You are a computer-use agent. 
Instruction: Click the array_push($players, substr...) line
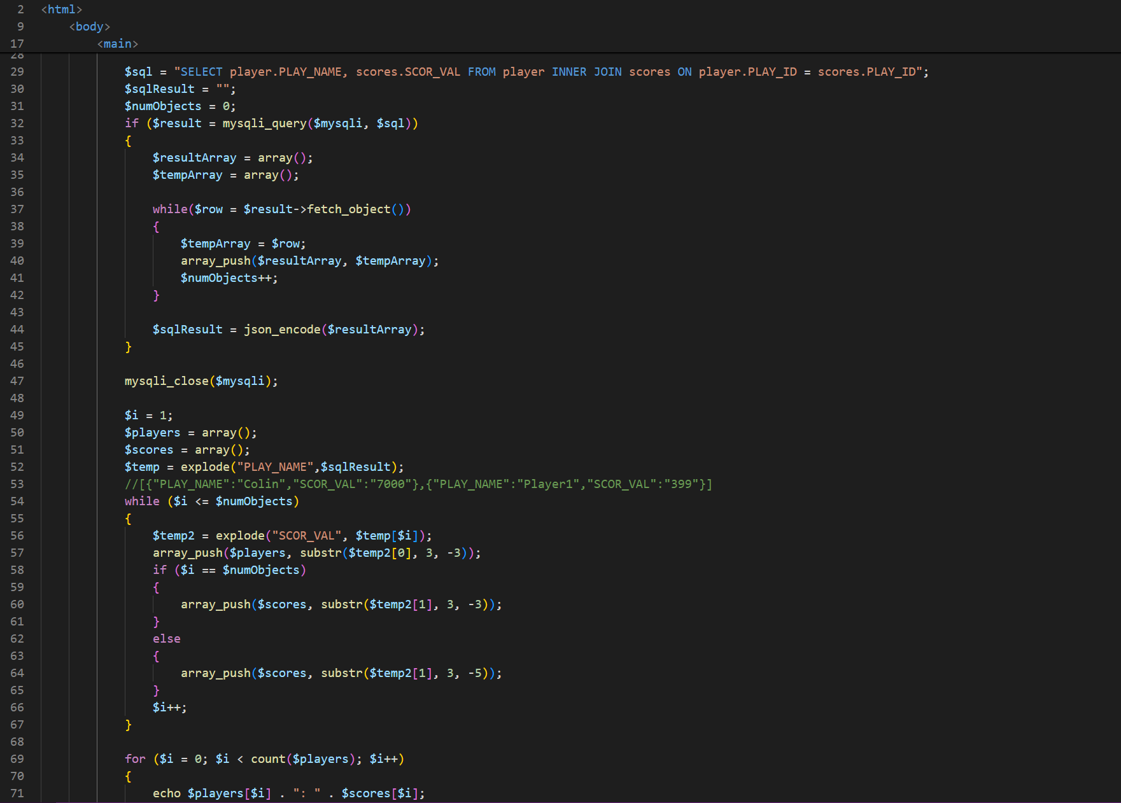316,553
